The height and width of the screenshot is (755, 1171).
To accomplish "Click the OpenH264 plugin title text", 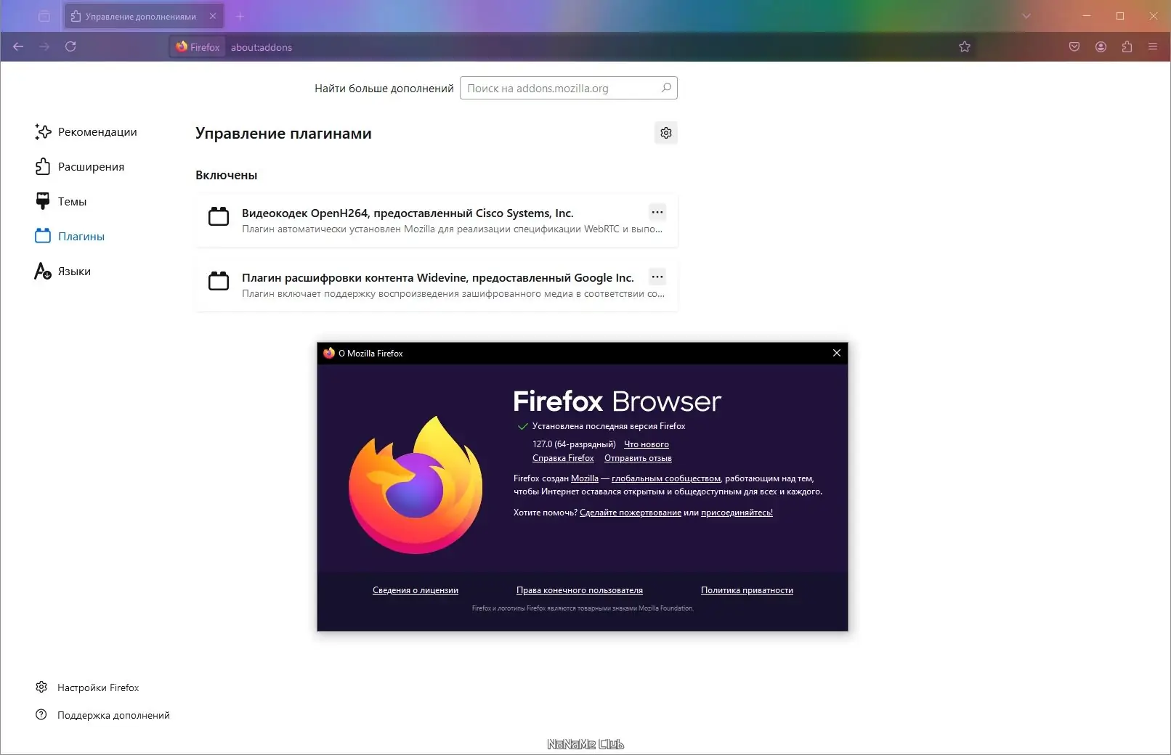I will (408, 213).
